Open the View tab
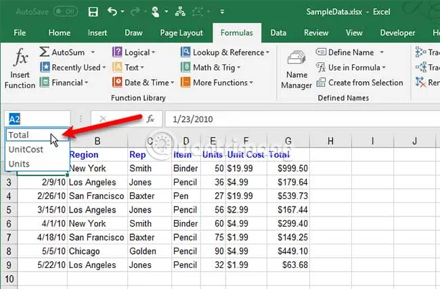Viewport: 440px width, 289px height. [x=354, y=33]
